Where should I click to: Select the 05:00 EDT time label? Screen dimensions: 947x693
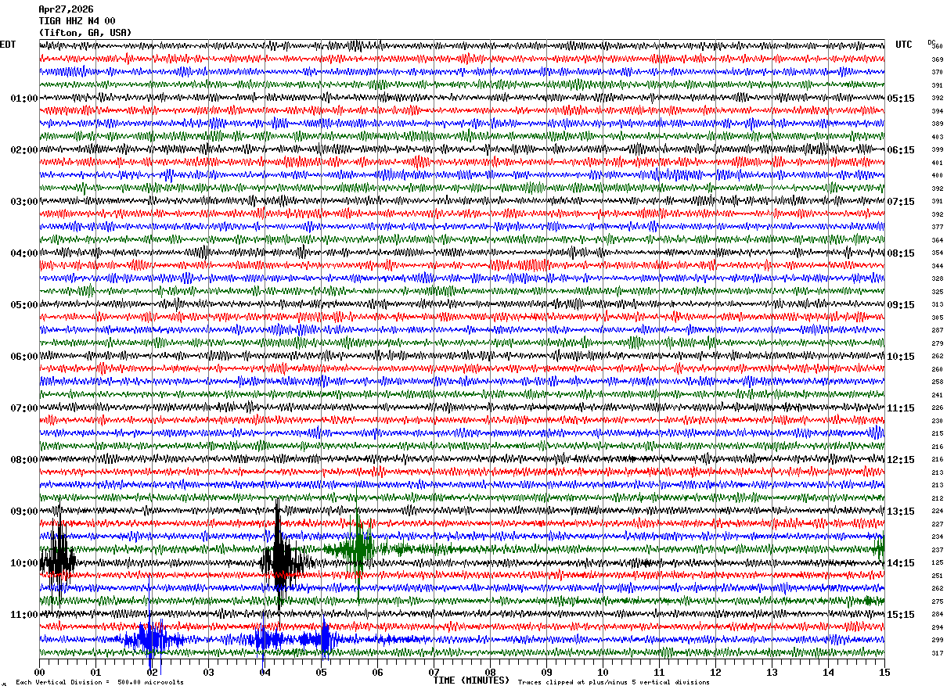point(24,305)
